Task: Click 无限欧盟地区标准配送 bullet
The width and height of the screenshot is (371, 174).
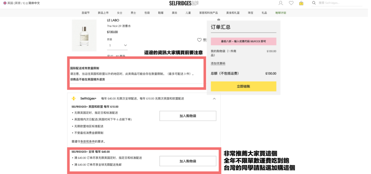Action: [x=89, y=126]
